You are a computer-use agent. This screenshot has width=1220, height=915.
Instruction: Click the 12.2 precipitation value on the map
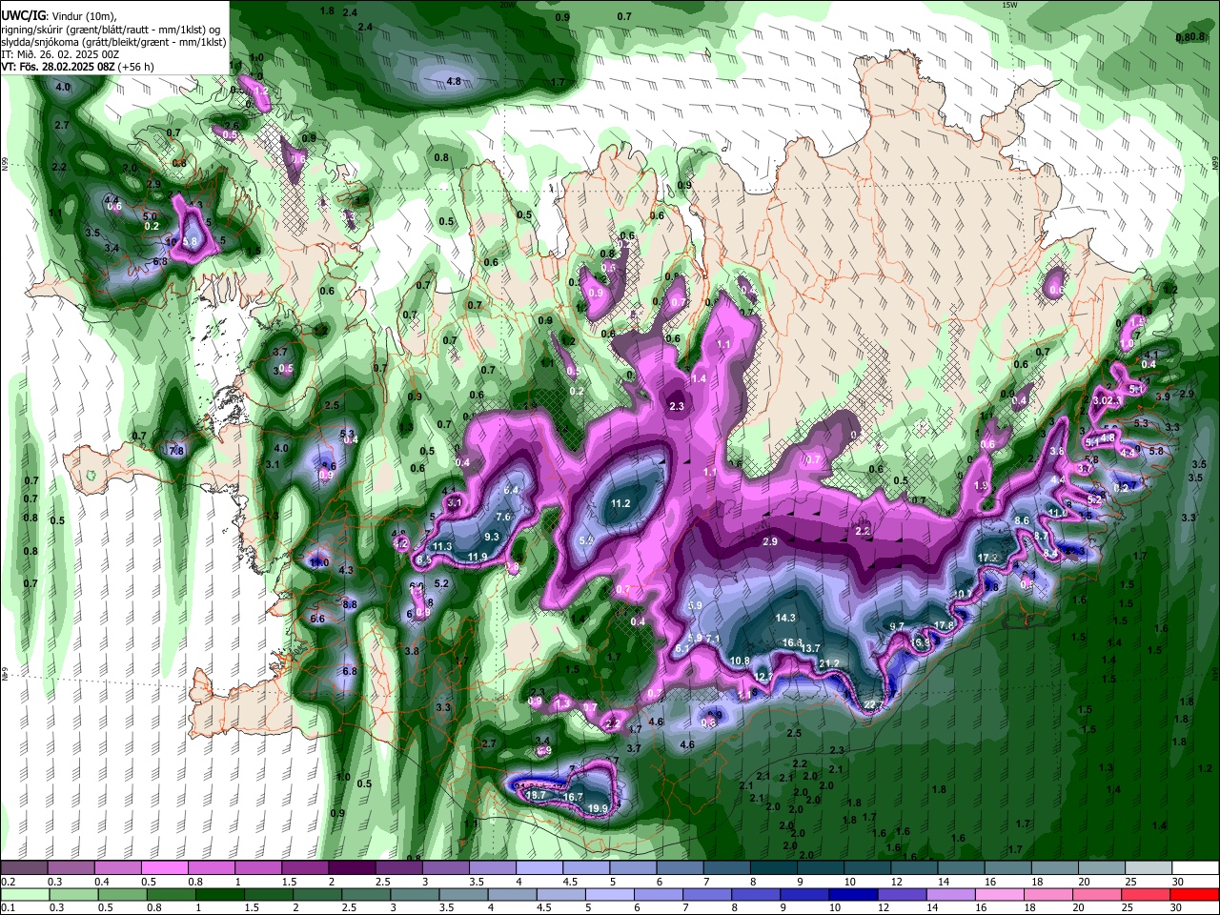(762, 677)
